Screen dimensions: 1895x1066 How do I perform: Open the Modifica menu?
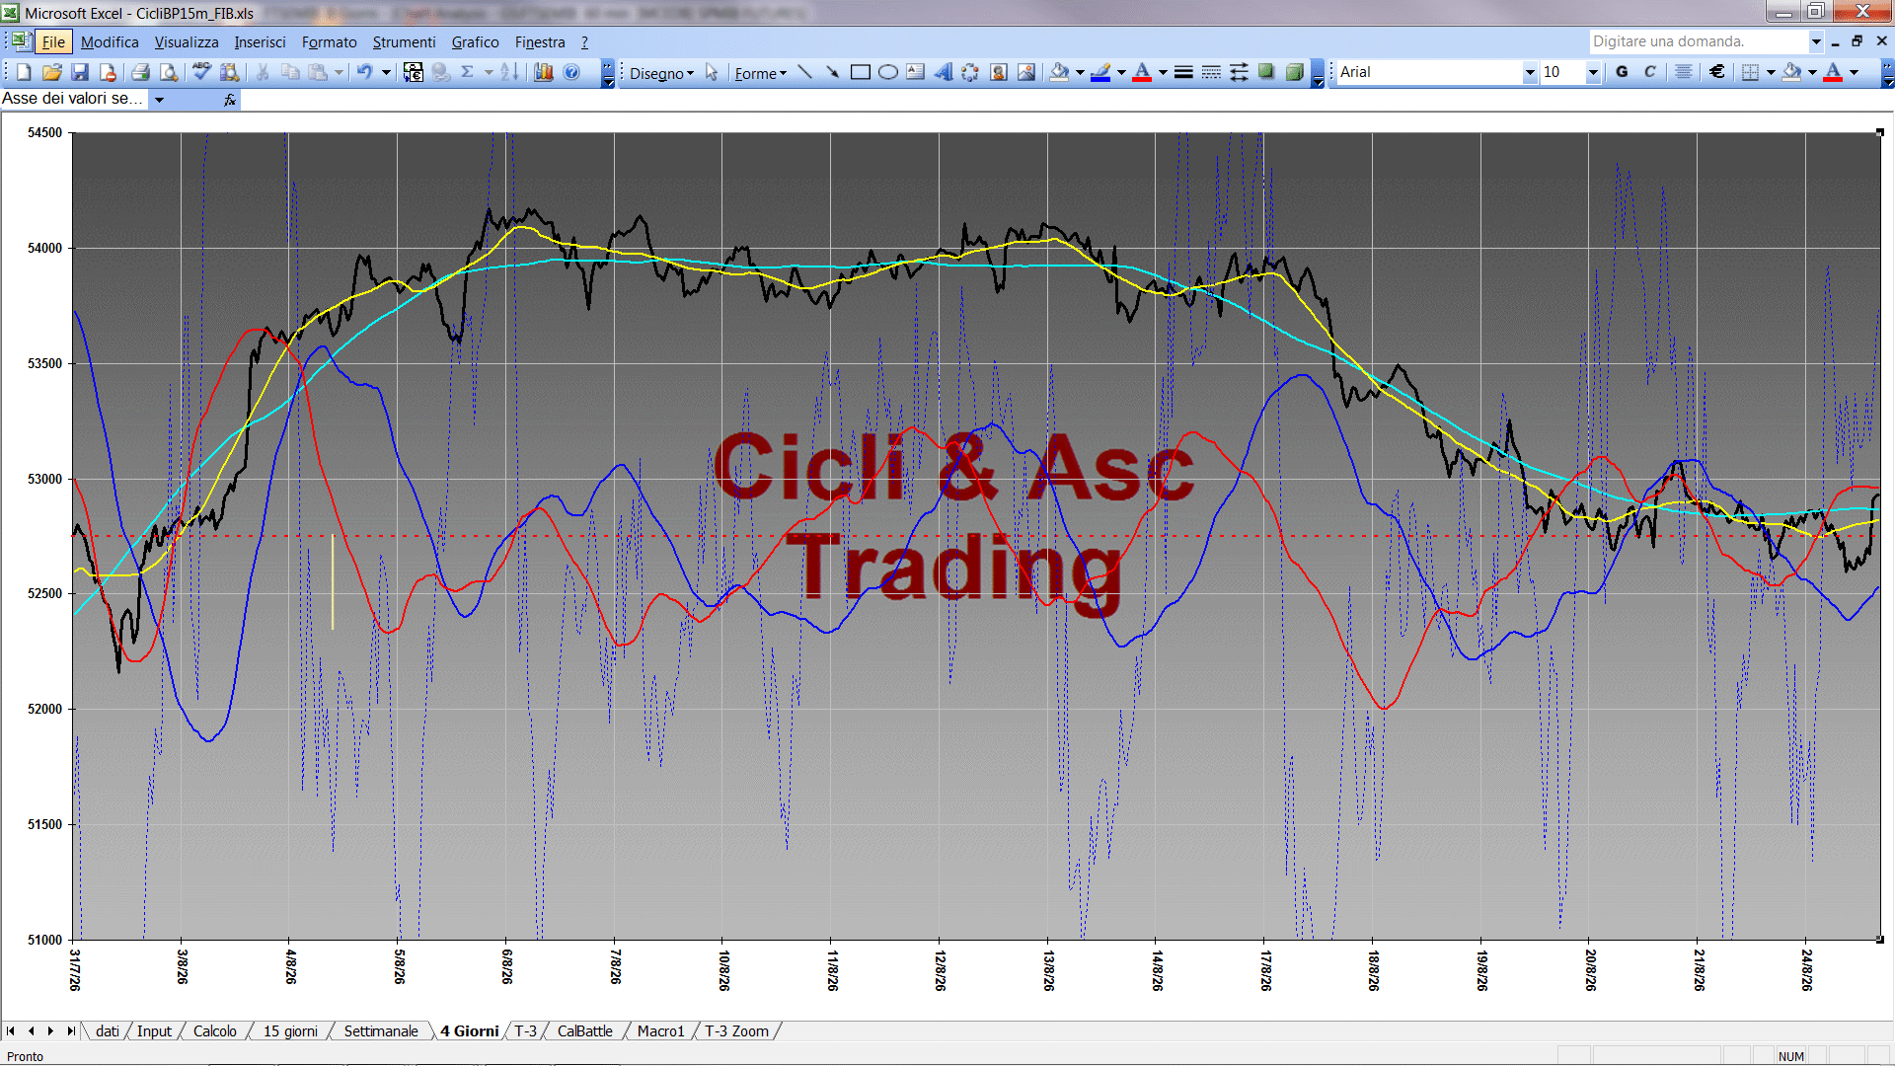pyautogui.click(x=110, y=41)
